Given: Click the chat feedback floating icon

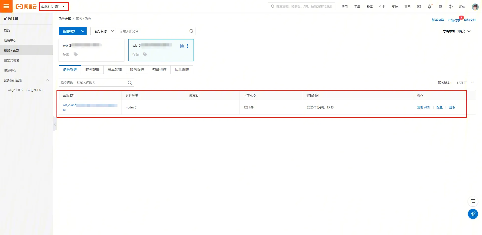Looking at the screenshot, I should (x=473, y=201).
